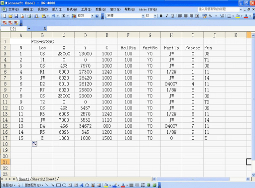Select the cell containing 34672
The image size is (255, 188).
click(85, 126)
